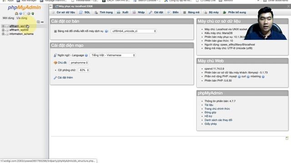This screenshot has height=163, width=291.
Task: Expand the first affthanh database tree node
Action: (x=3, y=26)
